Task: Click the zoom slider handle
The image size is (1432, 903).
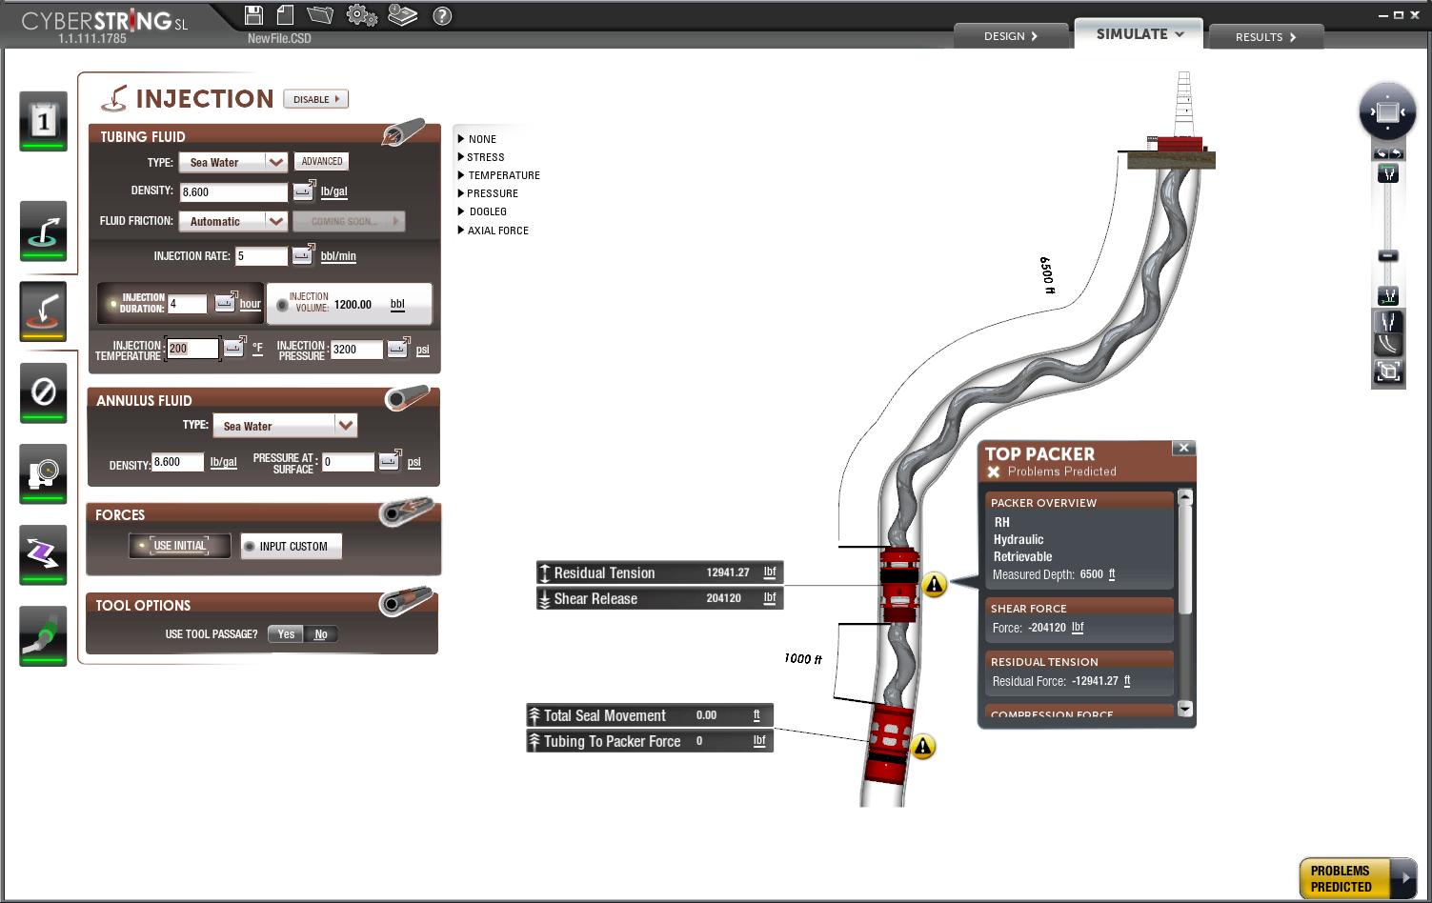Action: (1388, 255)
